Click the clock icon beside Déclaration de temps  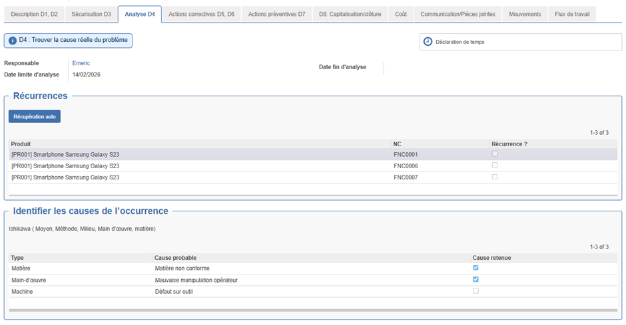click(x=428, y=41)
